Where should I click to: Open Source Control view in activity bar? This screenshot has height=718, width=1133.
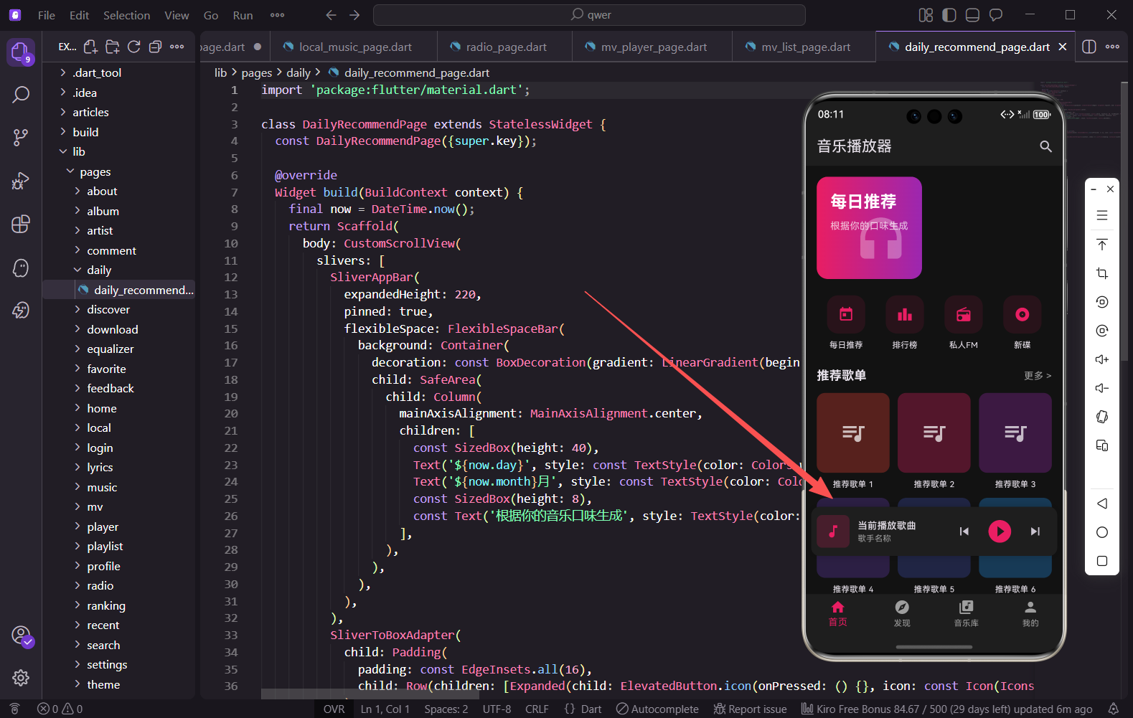[x=21, y=138]
